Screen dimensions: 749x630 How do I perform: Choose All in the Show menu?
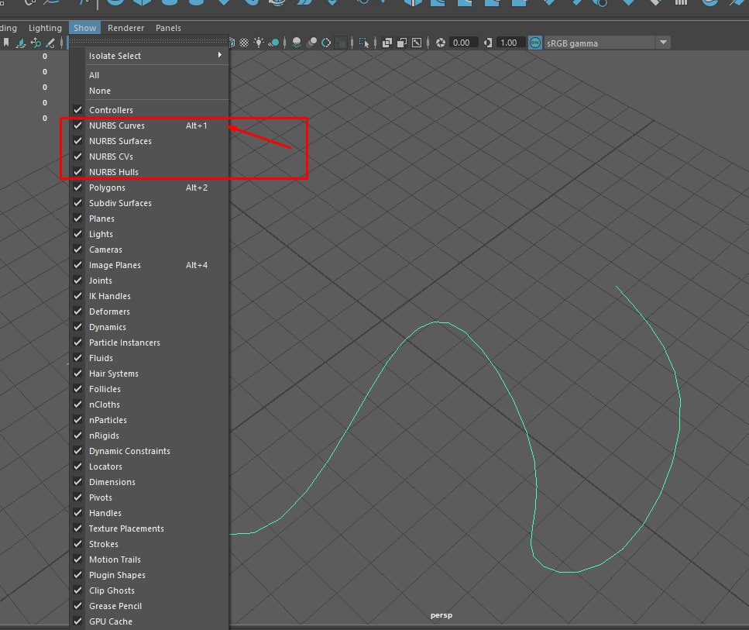point(149,75)
